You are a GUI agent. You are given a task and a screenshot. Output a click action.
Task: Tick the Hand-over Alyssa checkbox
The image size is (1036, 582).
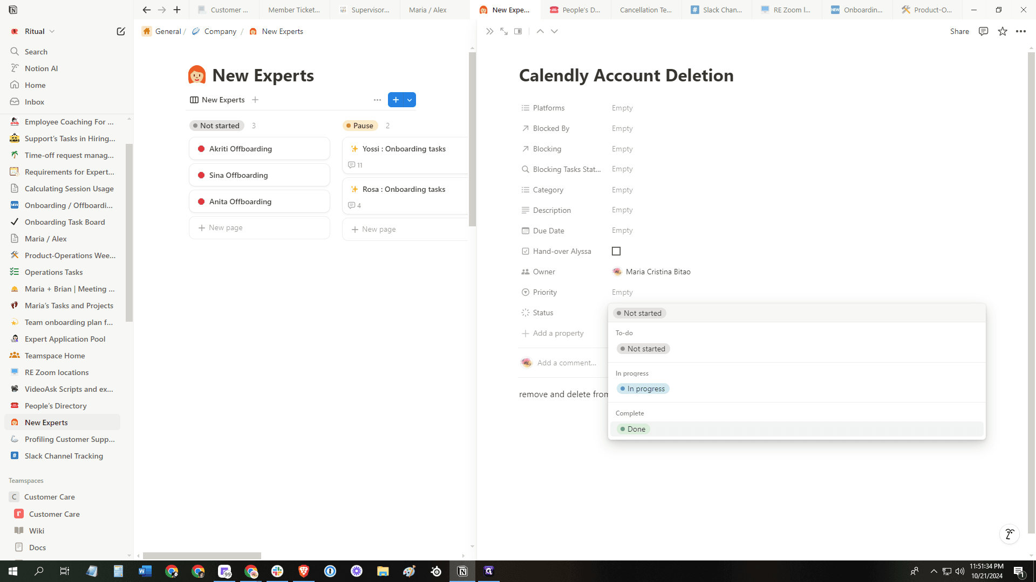pos(616,251)
